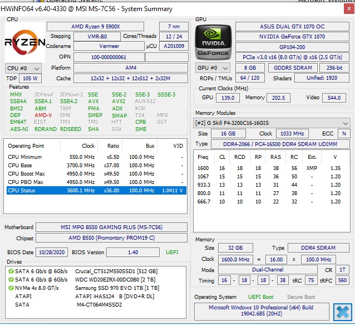
Task: Click the 100-000000061 OPN field
Action: [109, 57]
